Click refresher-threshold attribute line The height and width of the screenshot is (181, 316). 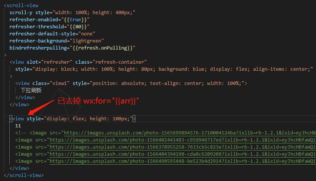[50, 26]
